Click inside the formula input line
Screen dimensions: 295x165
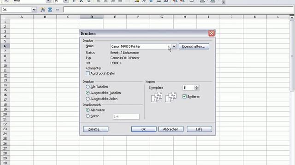[x=178, y=10]
